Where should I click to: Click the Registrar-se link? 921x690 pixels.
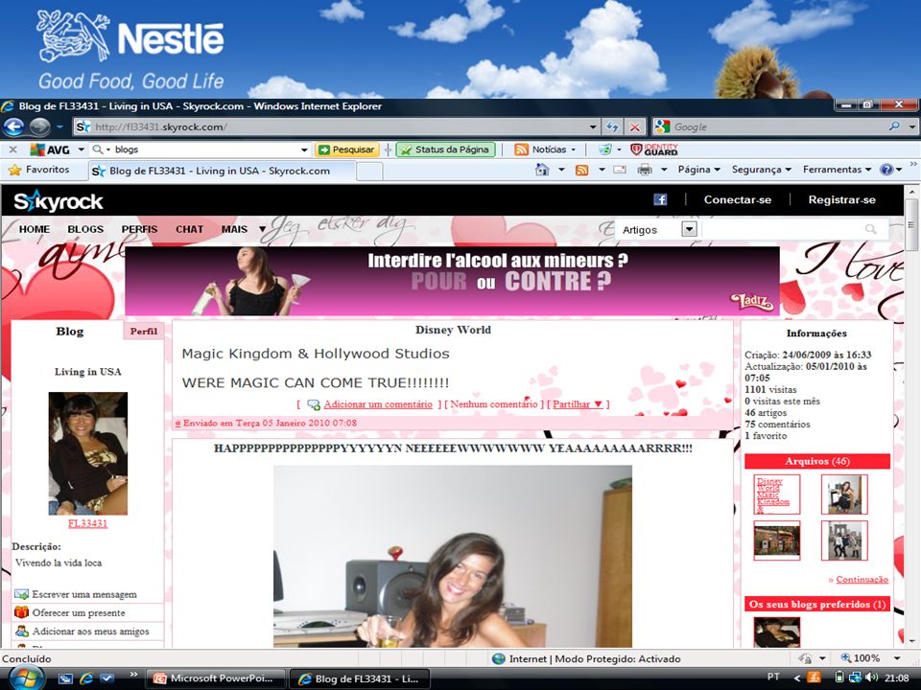[x=841, y=199]
